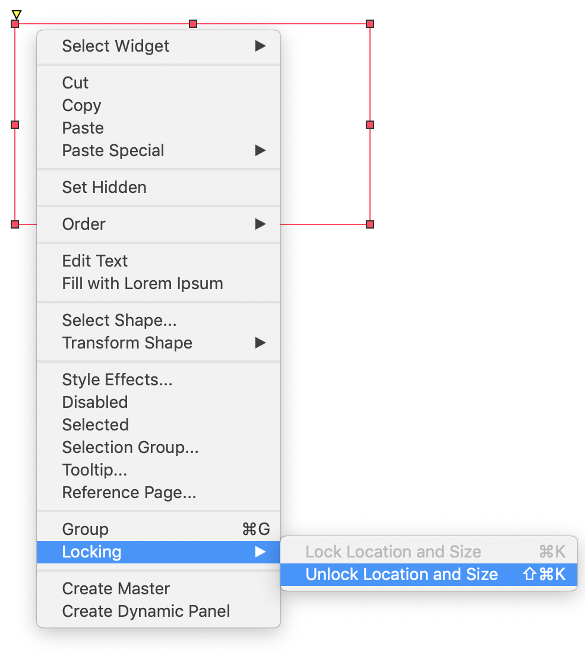The image size is (585, 659).
Task: Expand the Transform Shape submenu
Action: (127, 343)
